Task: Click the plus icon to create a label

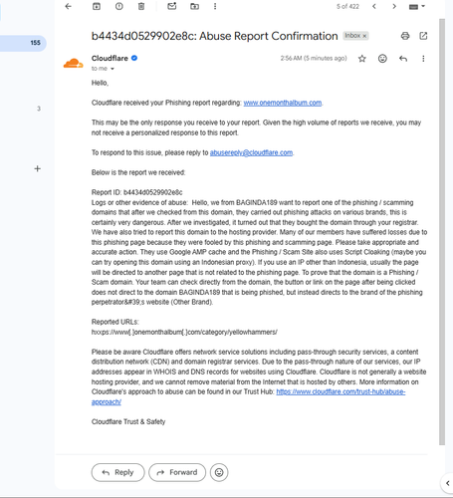Action: point(38,168)
